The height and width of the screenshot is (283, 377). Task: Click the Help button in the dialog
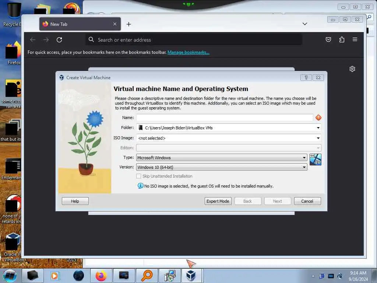pos(75,201)
